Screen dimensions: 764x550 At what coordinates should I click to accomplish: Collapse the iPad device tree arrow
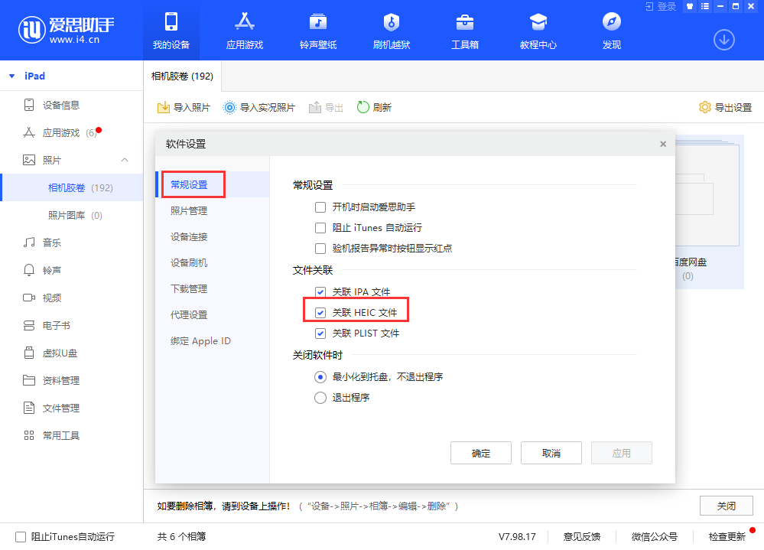pyautogui.click(x=12, y=76)
